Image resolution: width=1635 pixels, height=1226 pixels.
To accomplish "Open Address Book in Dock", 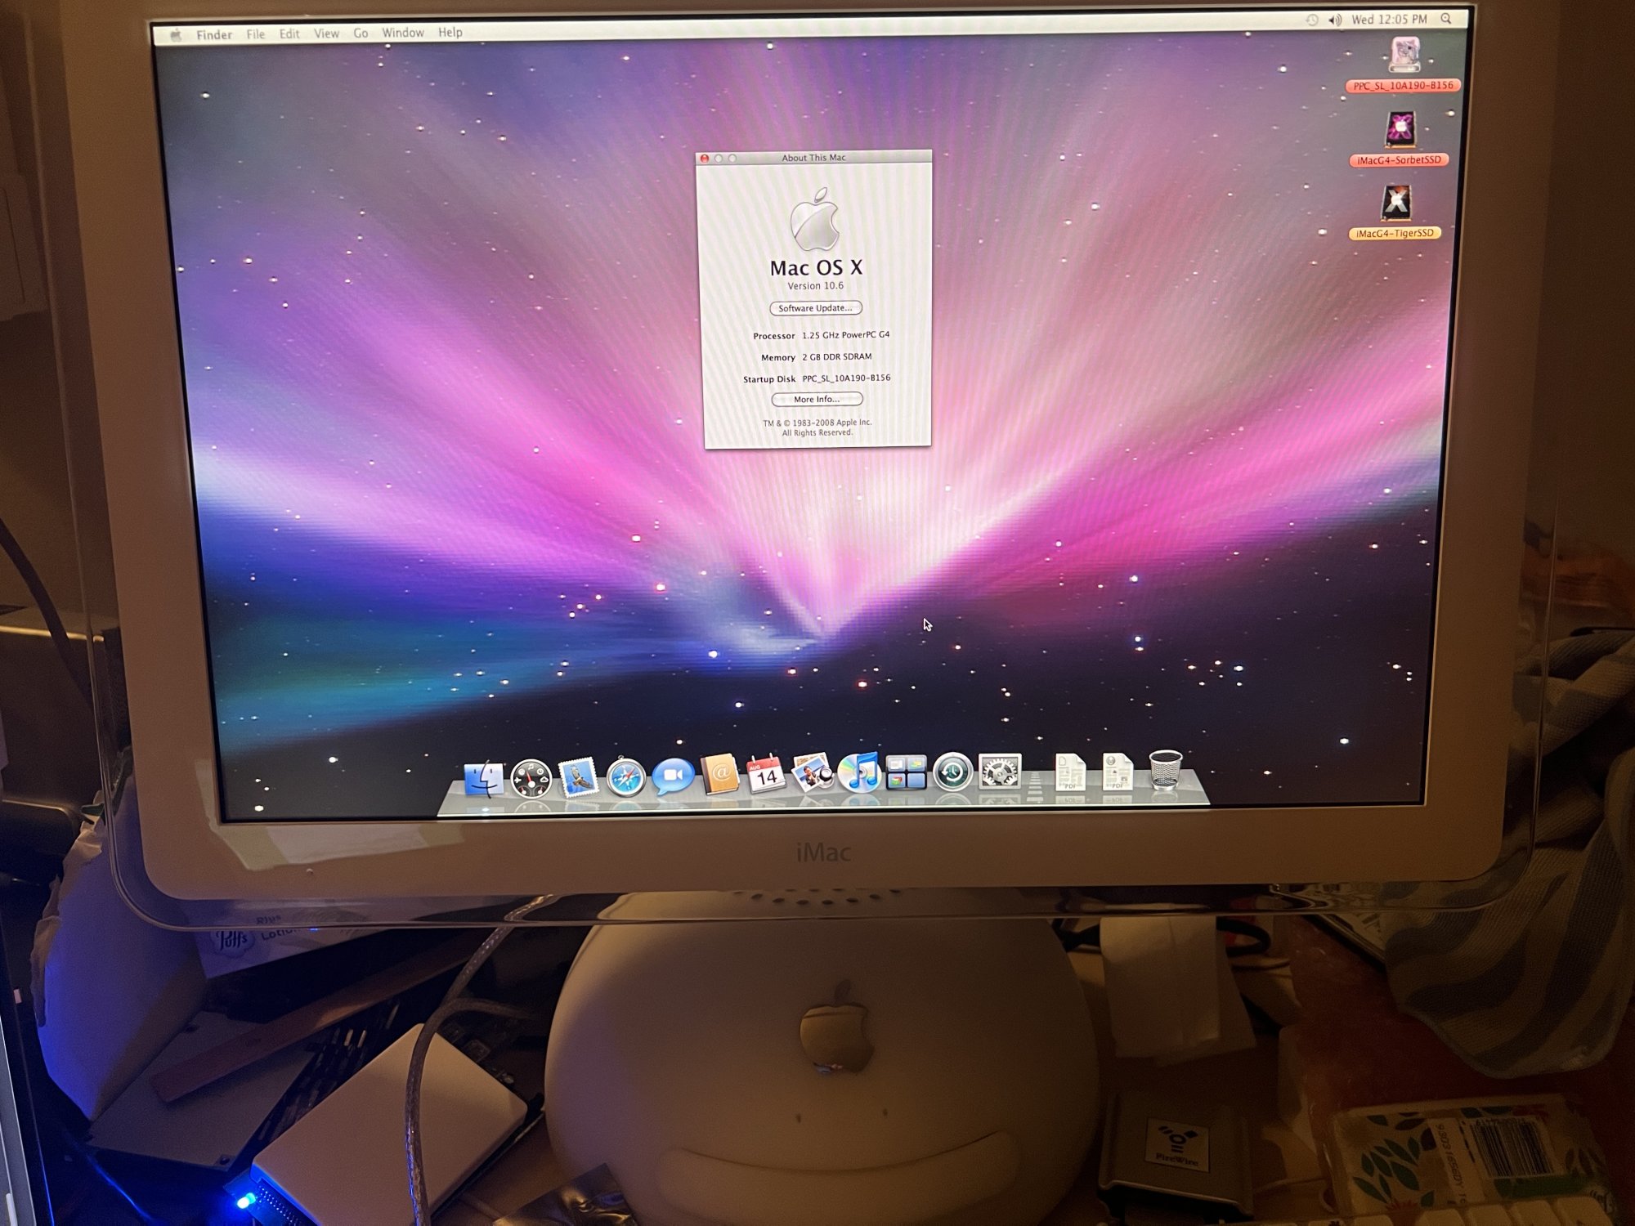I will [720, 774].
